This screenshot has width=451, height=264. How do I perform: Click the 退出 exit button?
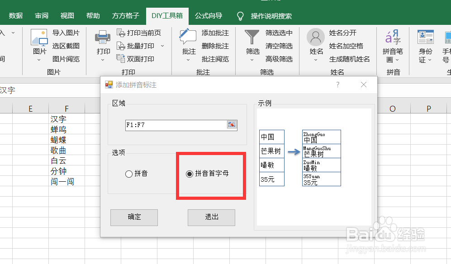(211, 217)
